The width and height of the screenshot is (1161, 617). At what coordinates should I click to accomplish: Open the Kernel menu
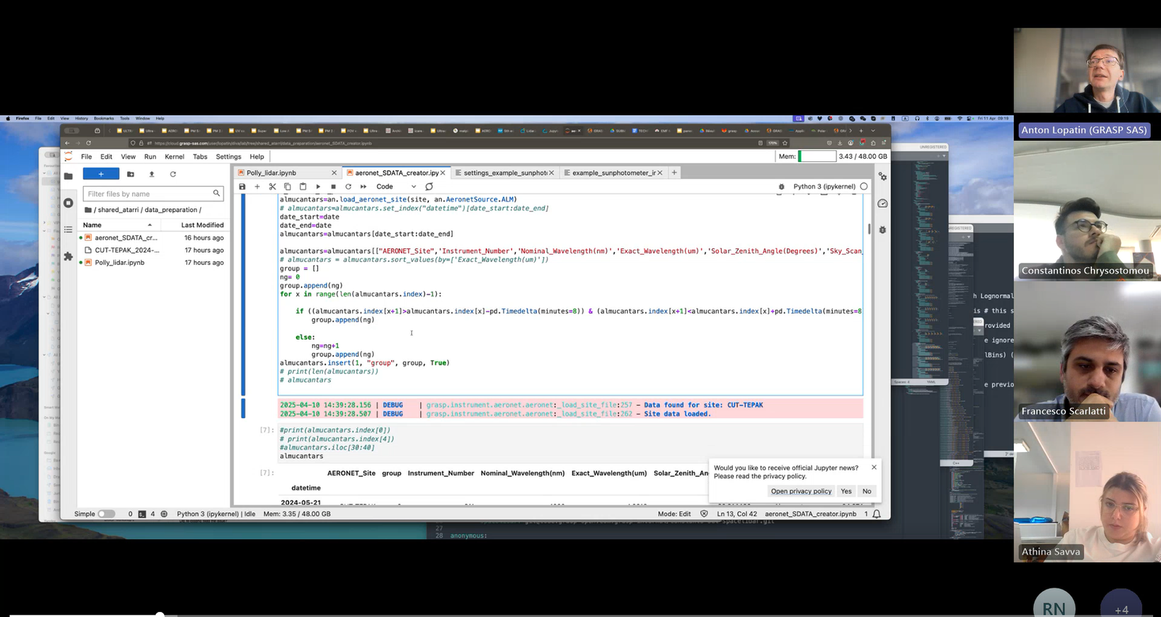coord(174,157)
